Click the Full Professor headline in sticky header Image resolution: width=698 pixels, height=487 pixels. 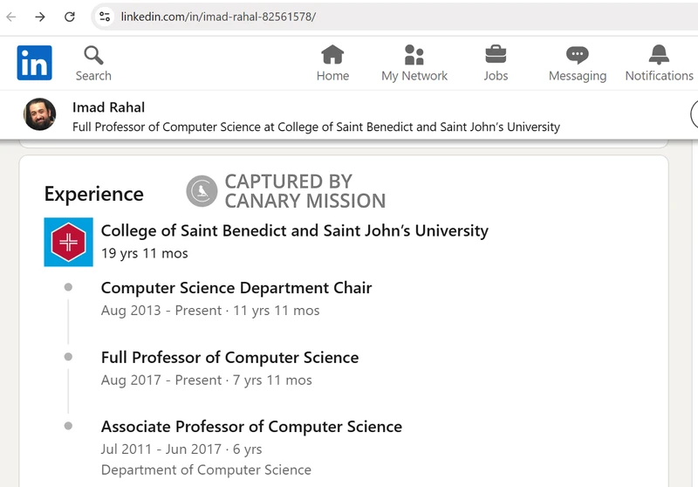point(316,127)
